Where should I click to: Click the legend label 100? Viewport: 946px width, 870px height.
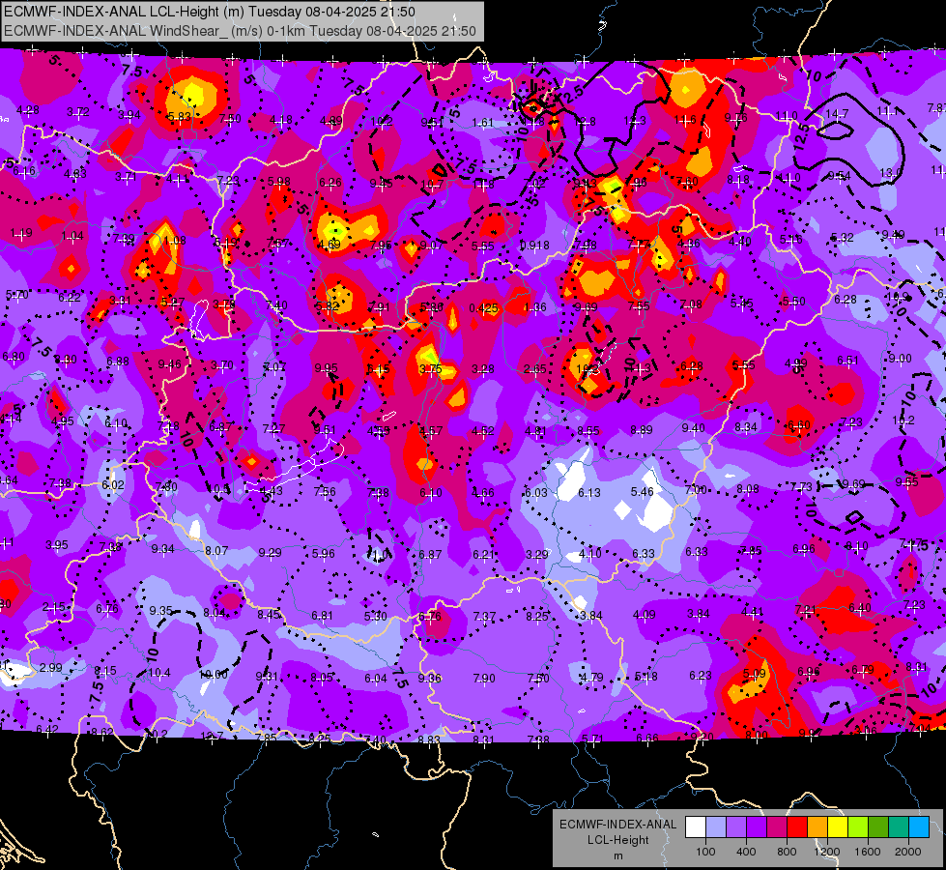(x=705, y=852)
